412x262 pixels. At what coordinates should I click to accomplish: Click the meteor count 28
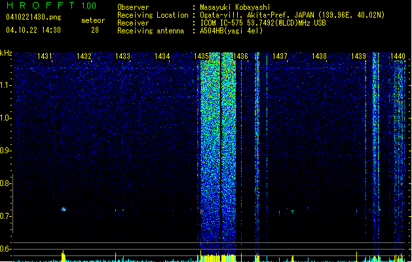tap(95, 30)
